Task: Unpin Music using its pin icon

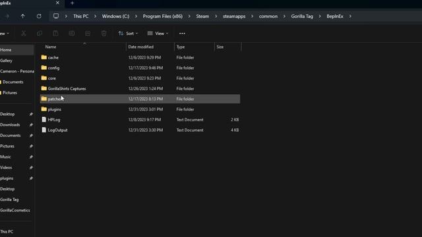Action: pos(31,157)
